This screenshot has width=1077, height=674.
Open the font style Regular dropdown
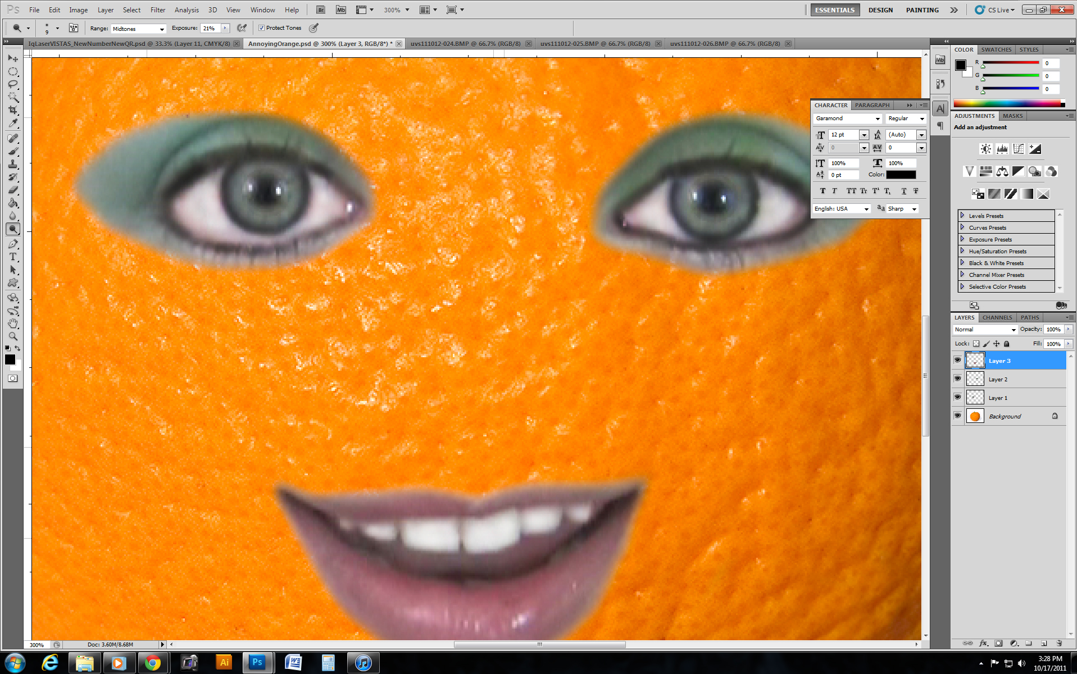[906, 119]
